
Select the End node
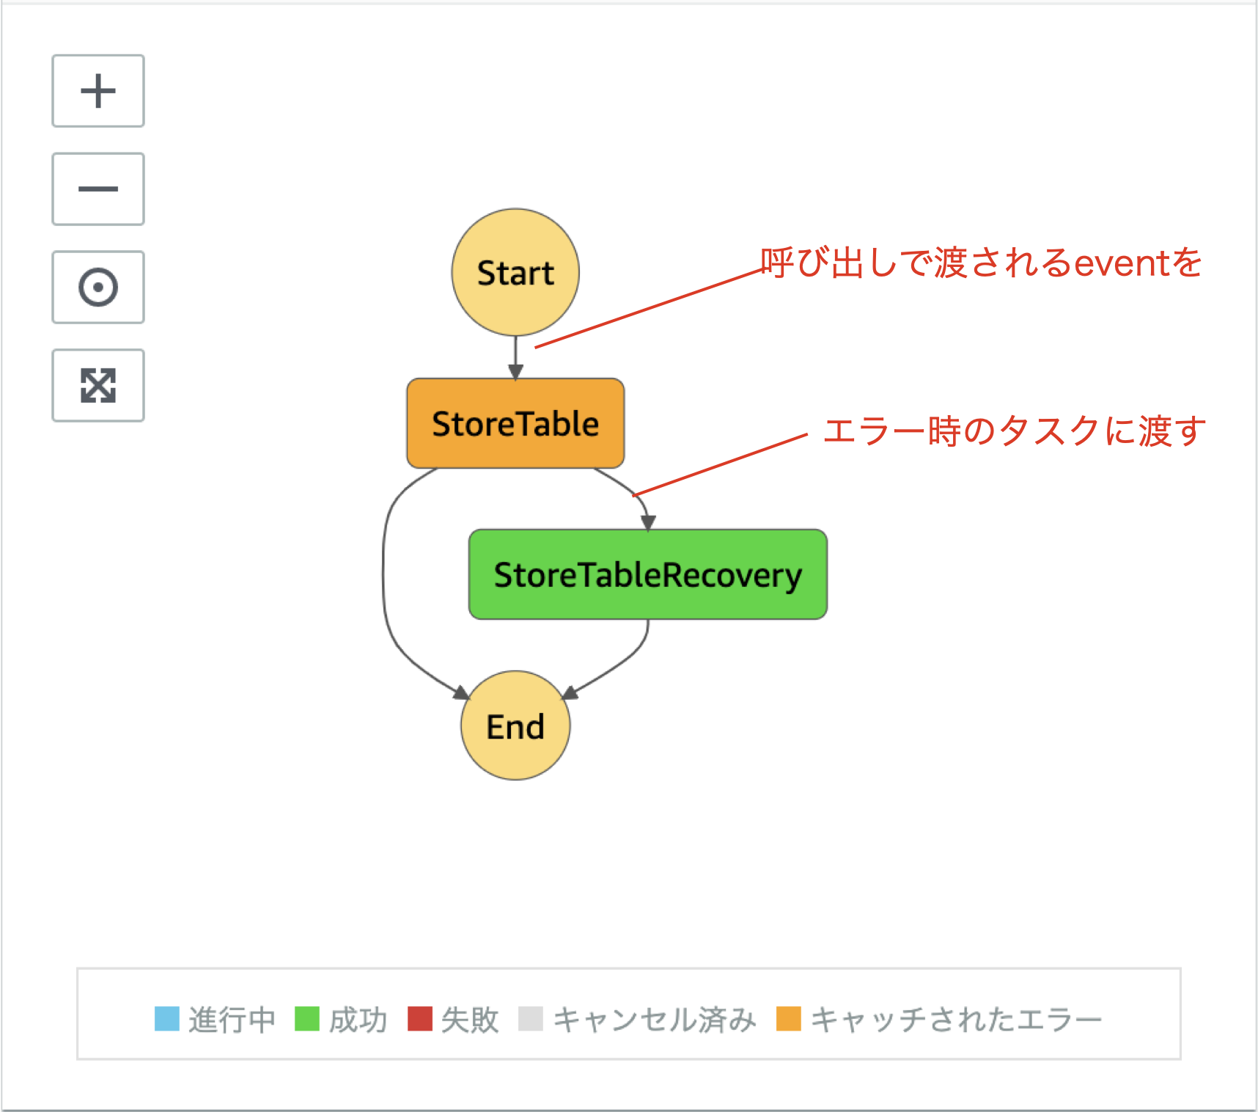(x=515, y=725)
